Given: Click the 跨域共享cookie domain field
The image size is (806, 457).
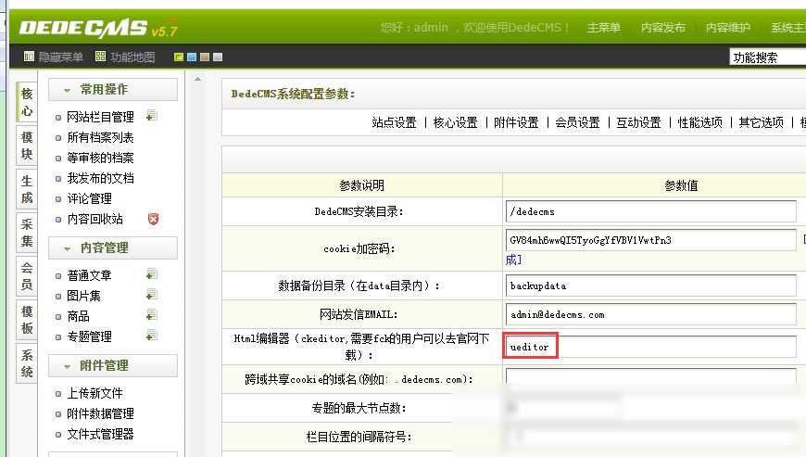Looking at the screenshot, I should coord(650,376).
